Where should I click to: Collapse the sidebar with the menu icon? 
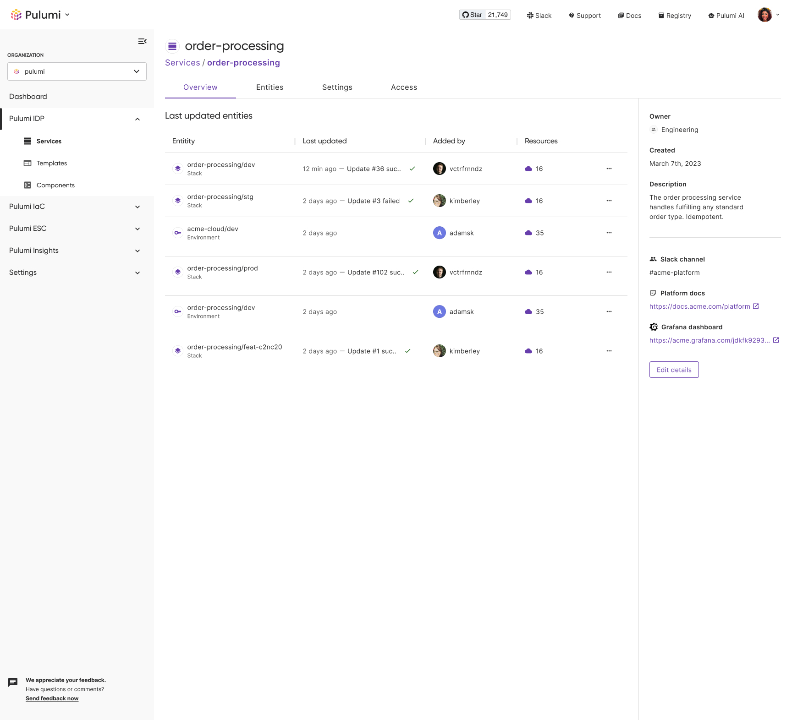(143, 41)
